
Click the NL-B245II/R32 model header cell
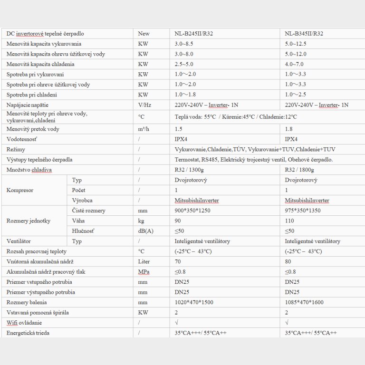(x=225, y=34)
